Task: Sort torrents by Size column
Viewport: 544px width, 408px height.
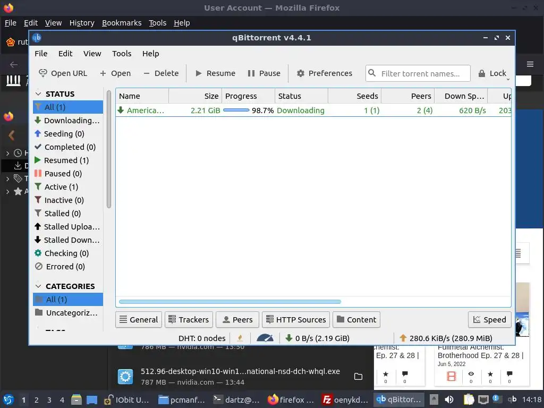Action: click(x=195, y=96)
